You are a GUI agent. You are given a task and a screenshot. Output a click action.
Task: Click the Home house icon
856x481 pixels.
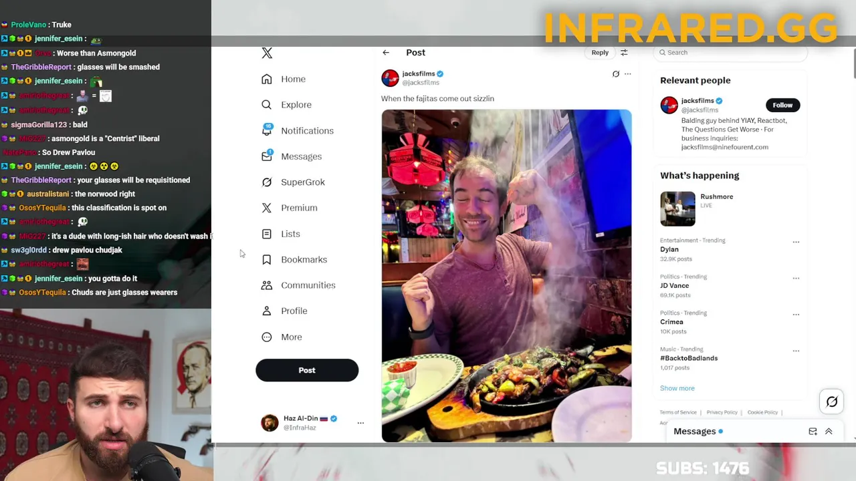pyautogui.click(x=267, y=79)
